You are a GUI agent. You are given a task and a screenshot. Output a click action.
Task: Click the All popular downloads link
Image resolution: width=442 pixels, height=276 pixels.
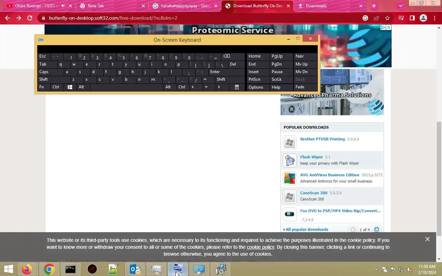coord(307,229)
